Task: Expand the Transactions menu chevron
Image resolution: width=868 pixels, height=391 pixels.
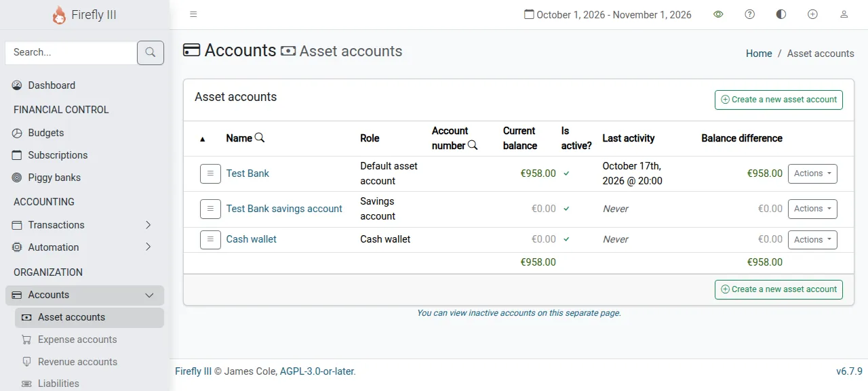Action: (149, 225)
